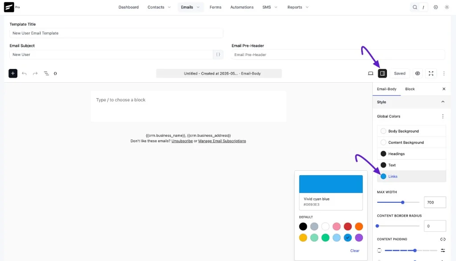
Task: Collapse the Style panel section
Action: coord(443,102)
